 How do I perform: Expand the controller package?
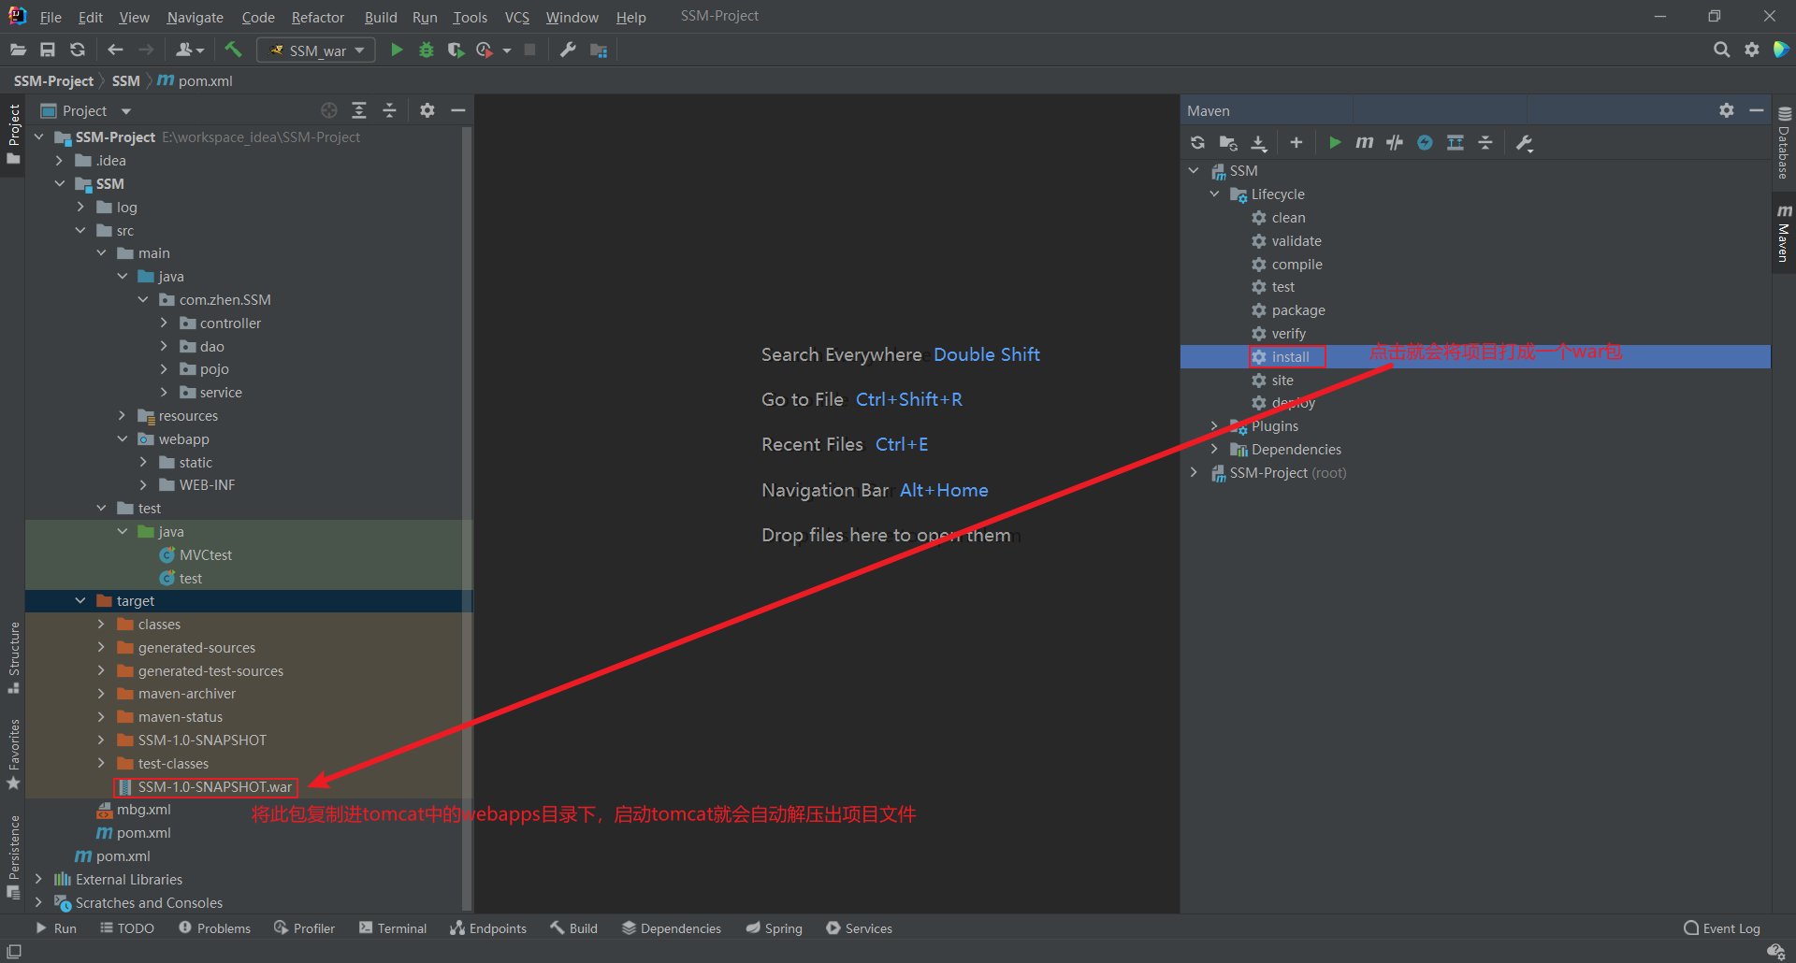click(x=164, y=323)
